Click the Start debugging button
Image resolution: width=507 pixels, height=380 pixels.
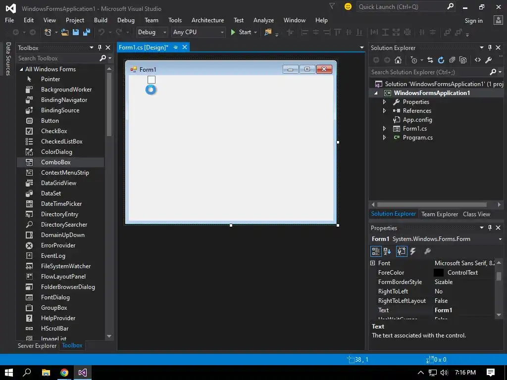(241, 32)
